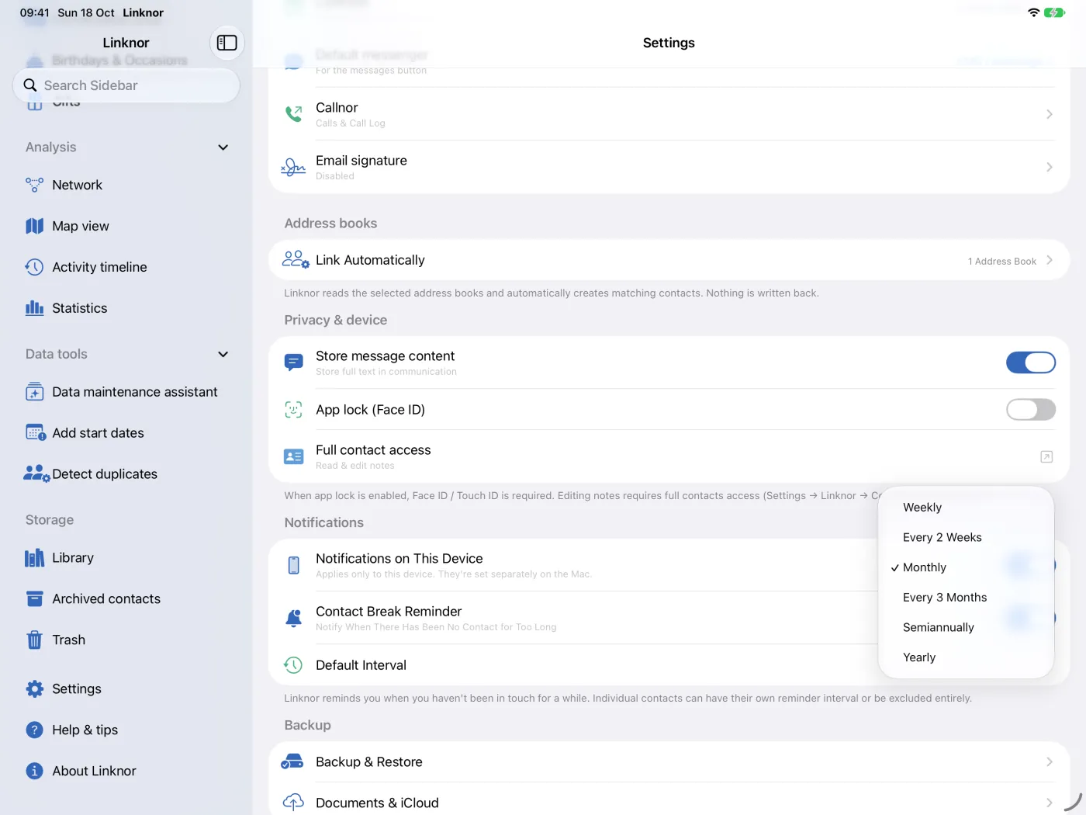The width and height of the screenshot is (1086, 815).
Task: Expand the Link Automatically row chevron
Action: click(x=1050, y=260)
